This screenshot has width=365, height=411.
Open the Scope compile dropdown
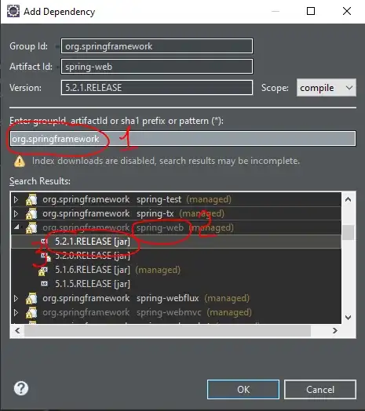pos(327,88)
